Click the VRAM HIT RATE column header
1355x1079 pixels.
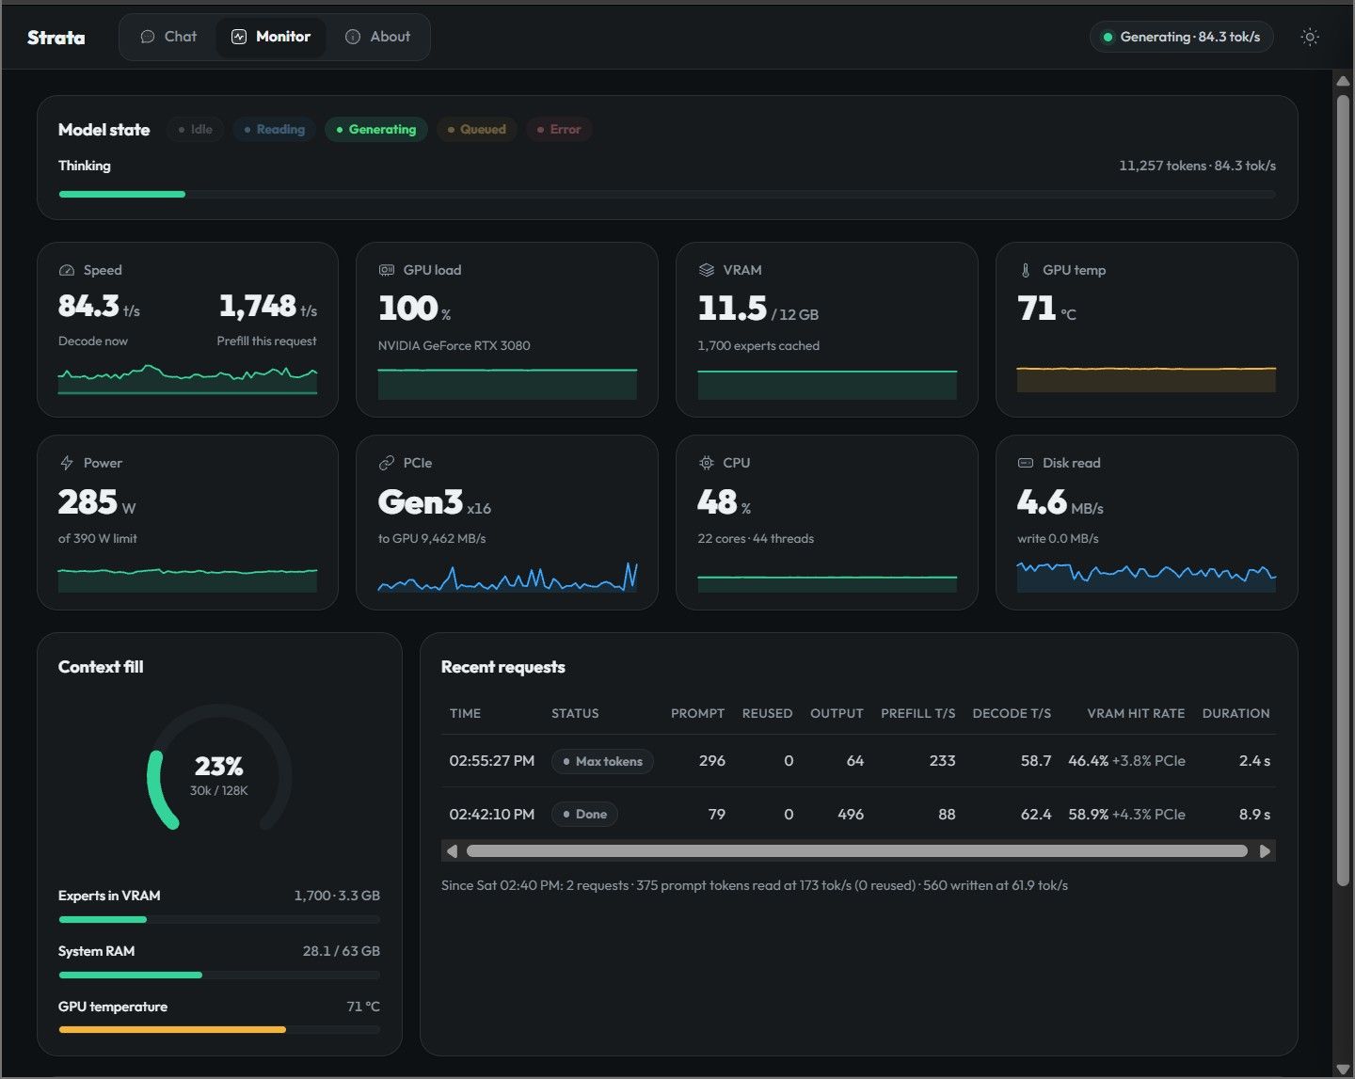tap(1136, 713)
